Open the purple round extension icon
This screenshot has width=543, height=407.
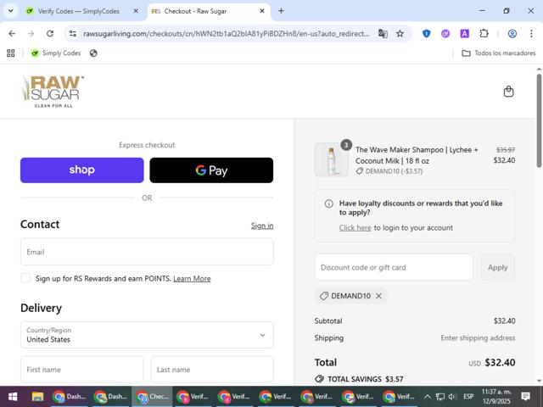click(445, 34)
